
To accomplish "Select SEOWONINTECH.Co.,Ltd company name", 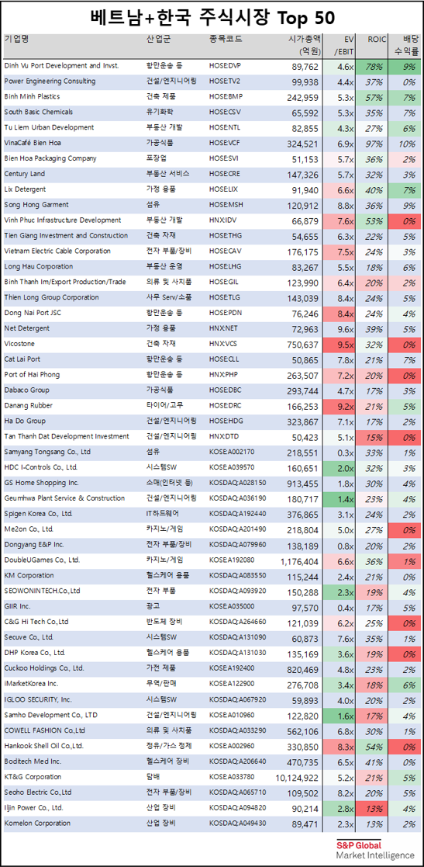I will [x=42, y=591].
